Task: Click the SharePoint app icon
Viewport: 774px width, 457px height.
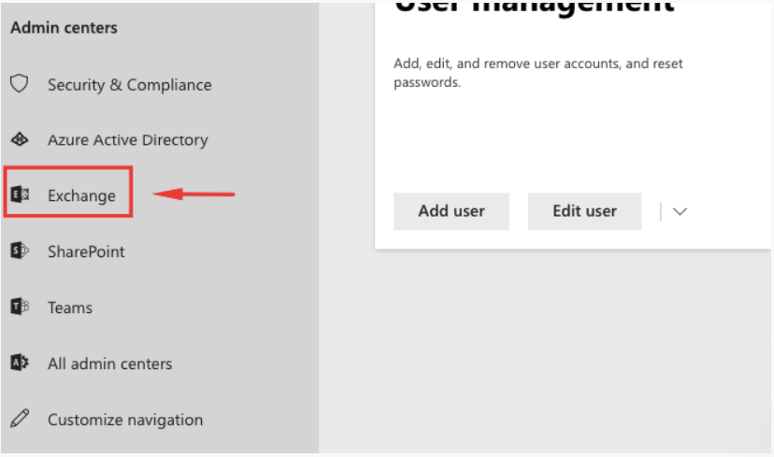Action: tap(20, 250)
